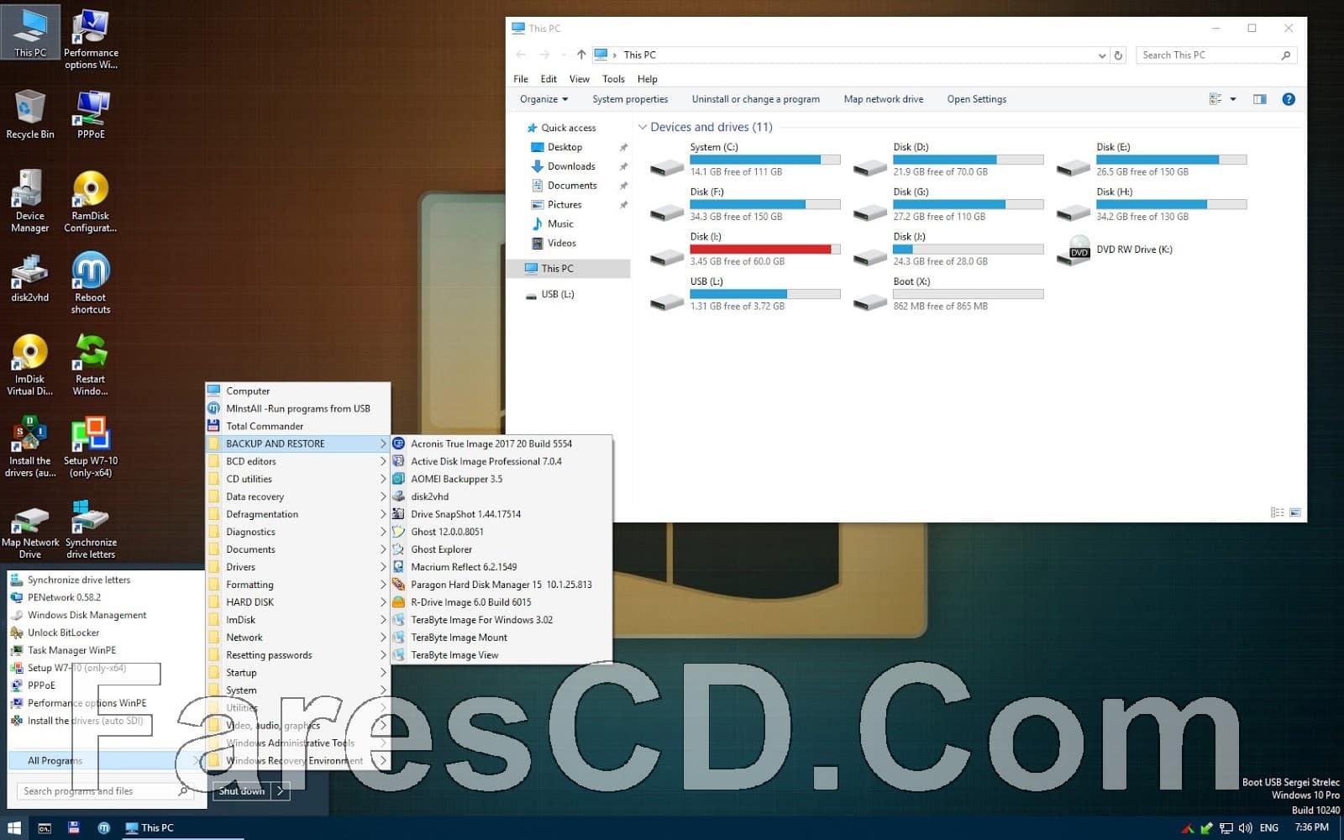Open the Shut down options arrow
The height and width of the screenshot is (840, 1344).
(282, 791)
